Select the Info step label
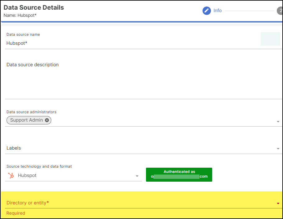Screen dimensions: 283x219 [217, 11]
